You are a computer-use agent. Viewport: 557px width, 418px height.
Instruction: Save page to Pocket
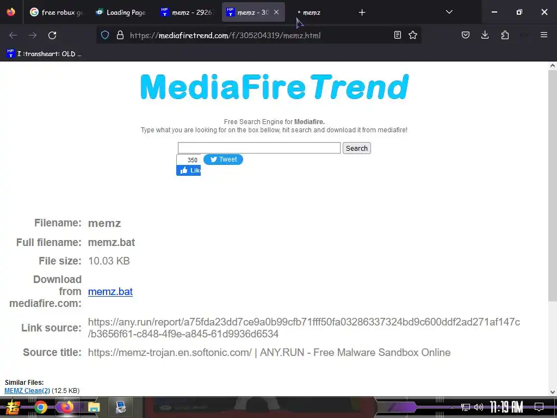[466, 35]
